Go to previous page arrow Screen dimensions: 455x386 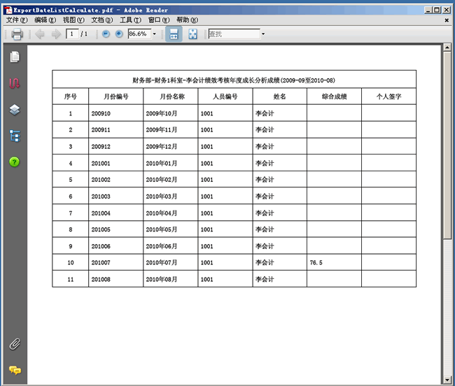[40, 34]
